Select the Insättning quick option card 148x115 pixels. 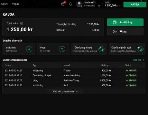click(x=19, y=49)
